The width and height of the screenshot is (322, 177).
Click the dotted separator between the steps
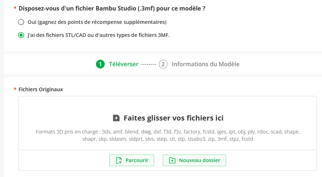pos(149,64)
